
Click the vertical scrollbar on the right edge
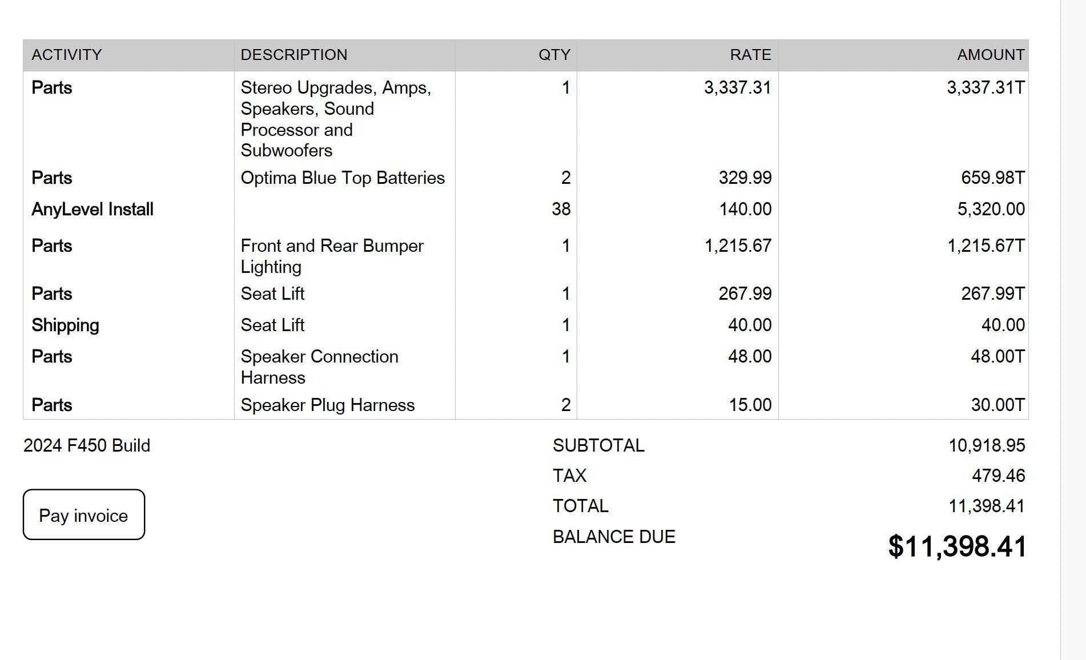point(1073,330)
